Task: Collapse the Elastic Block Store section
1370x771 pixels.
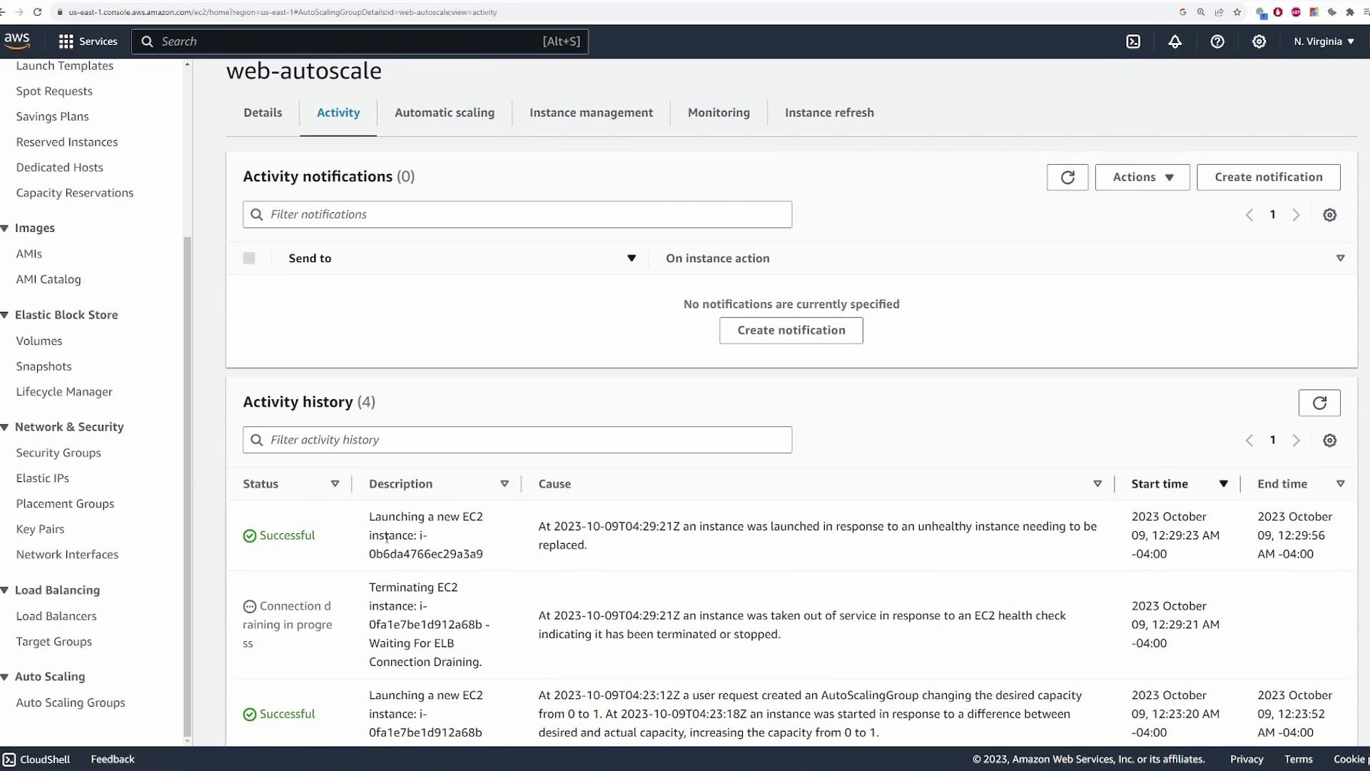Action: coord(5,315)
